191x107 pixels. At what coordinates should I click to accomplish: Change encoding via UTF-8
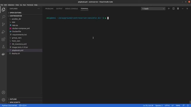(x=167, y=106)
